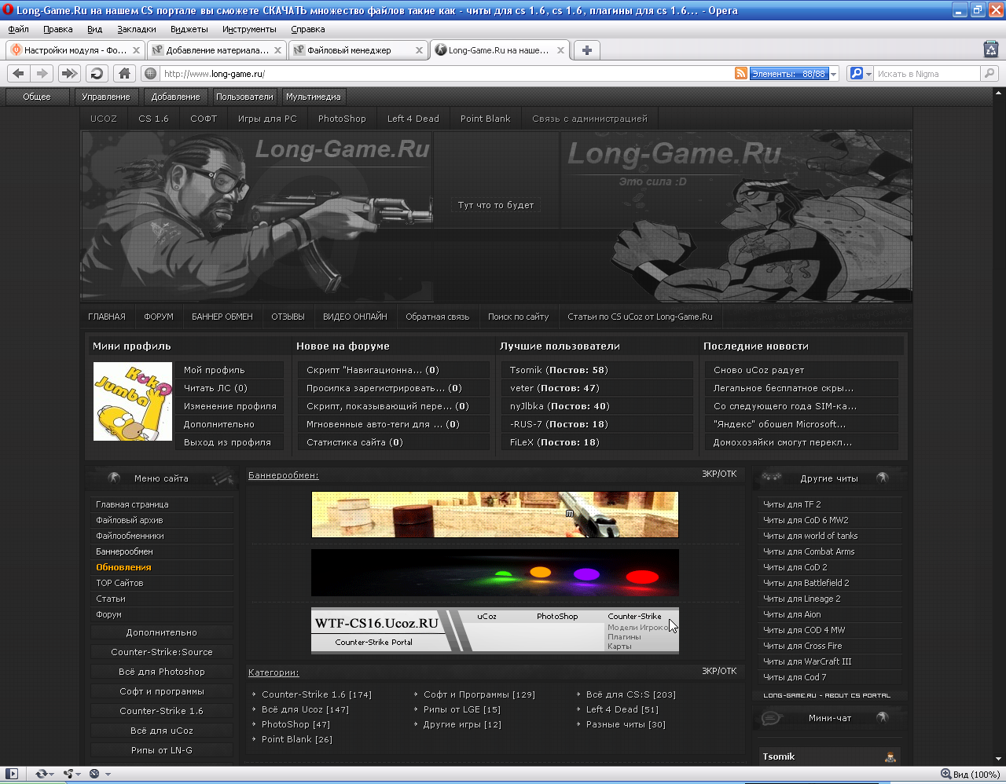The image size is (1006, 784).
Task: Toggle the Opera panel icon in status bar
Action: click(x=11, y=774)
